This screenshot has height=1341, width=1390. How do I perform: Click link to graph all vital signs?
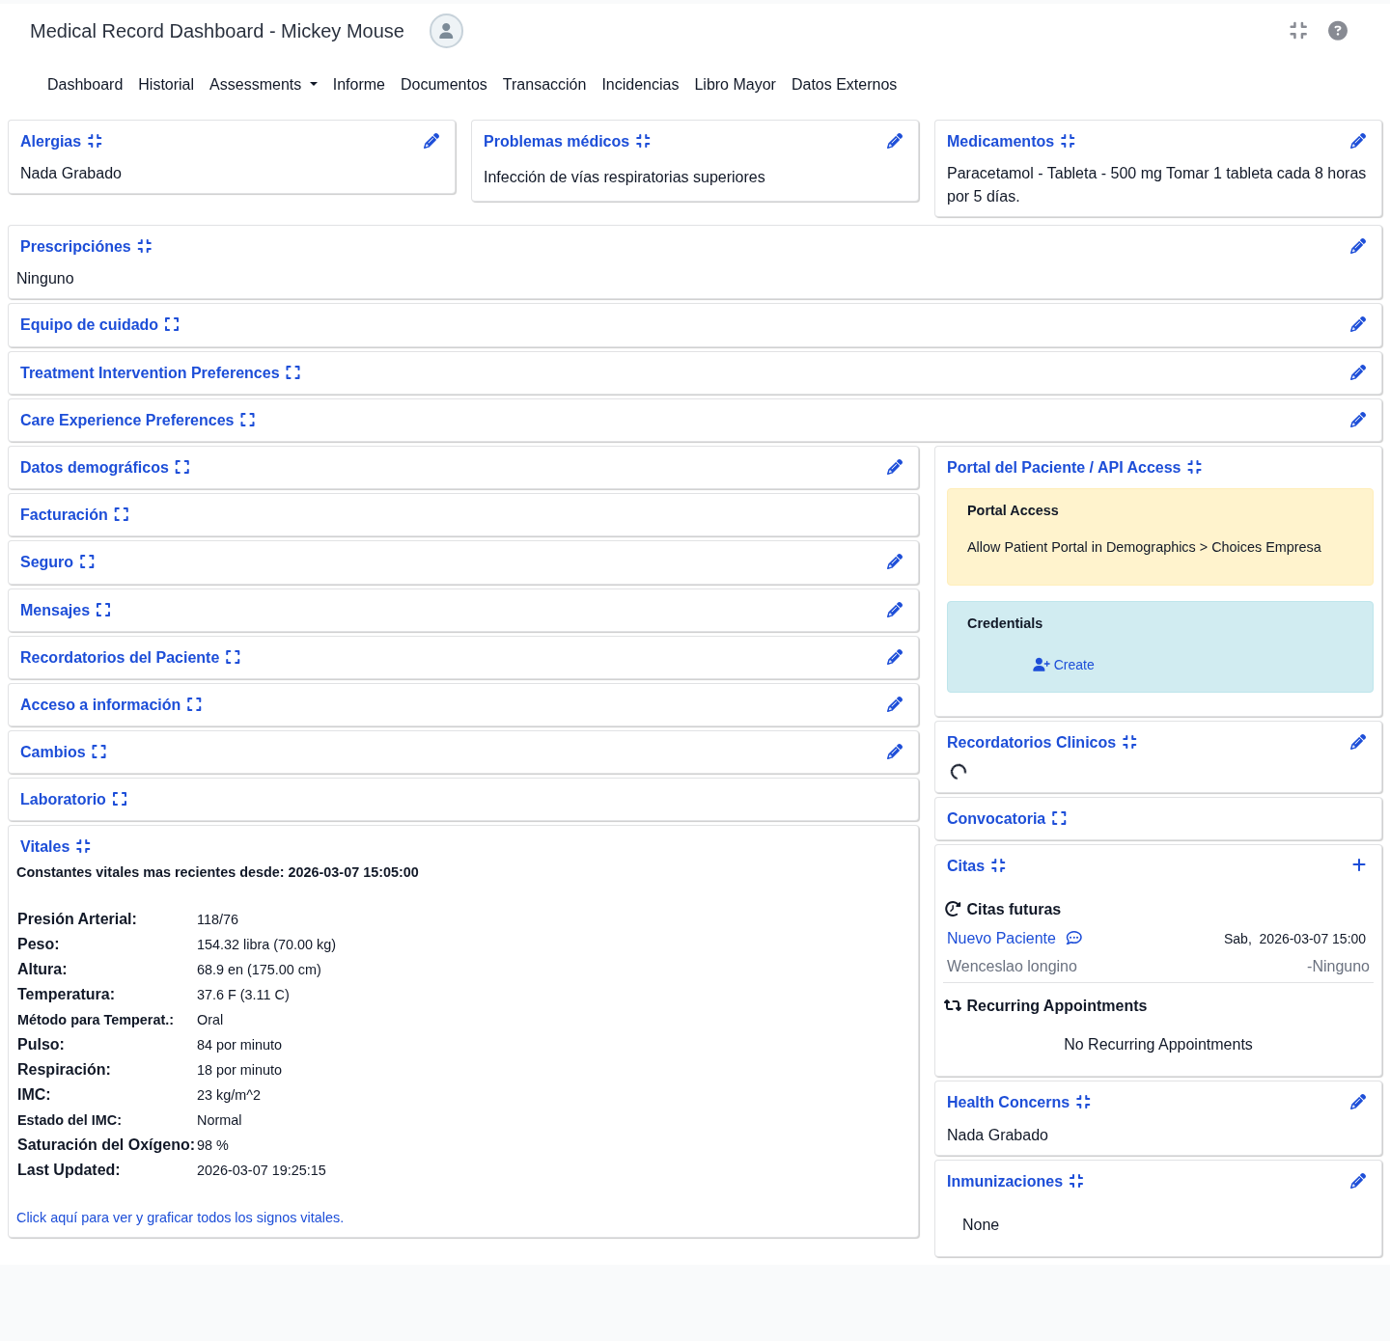[180, 1218]
